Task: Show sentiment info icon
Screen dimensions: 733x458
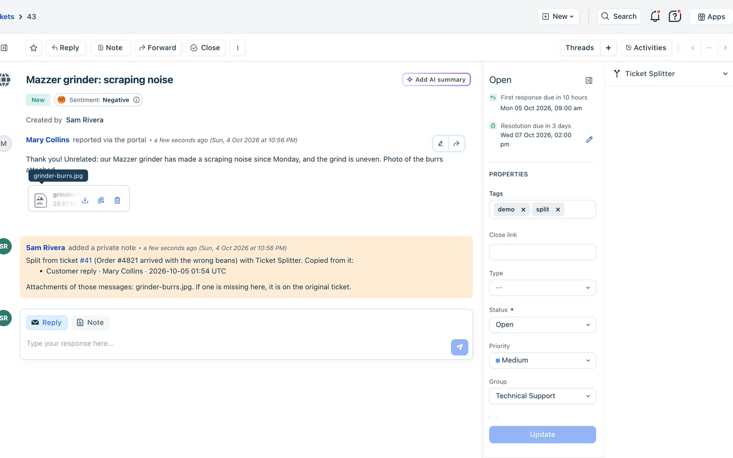Action: point(137,100)
